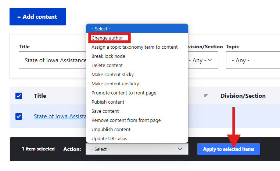Screen dimensions: 280x171
Task: Sort by the Division/Section column header
Action: tap(243, 96)
